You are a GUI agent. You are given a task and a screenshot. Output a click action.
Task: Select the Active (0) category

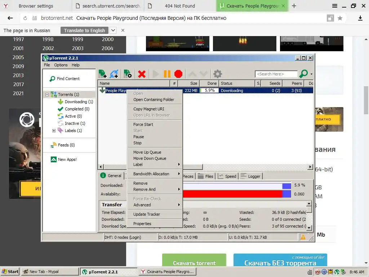[x=70, y=116]
